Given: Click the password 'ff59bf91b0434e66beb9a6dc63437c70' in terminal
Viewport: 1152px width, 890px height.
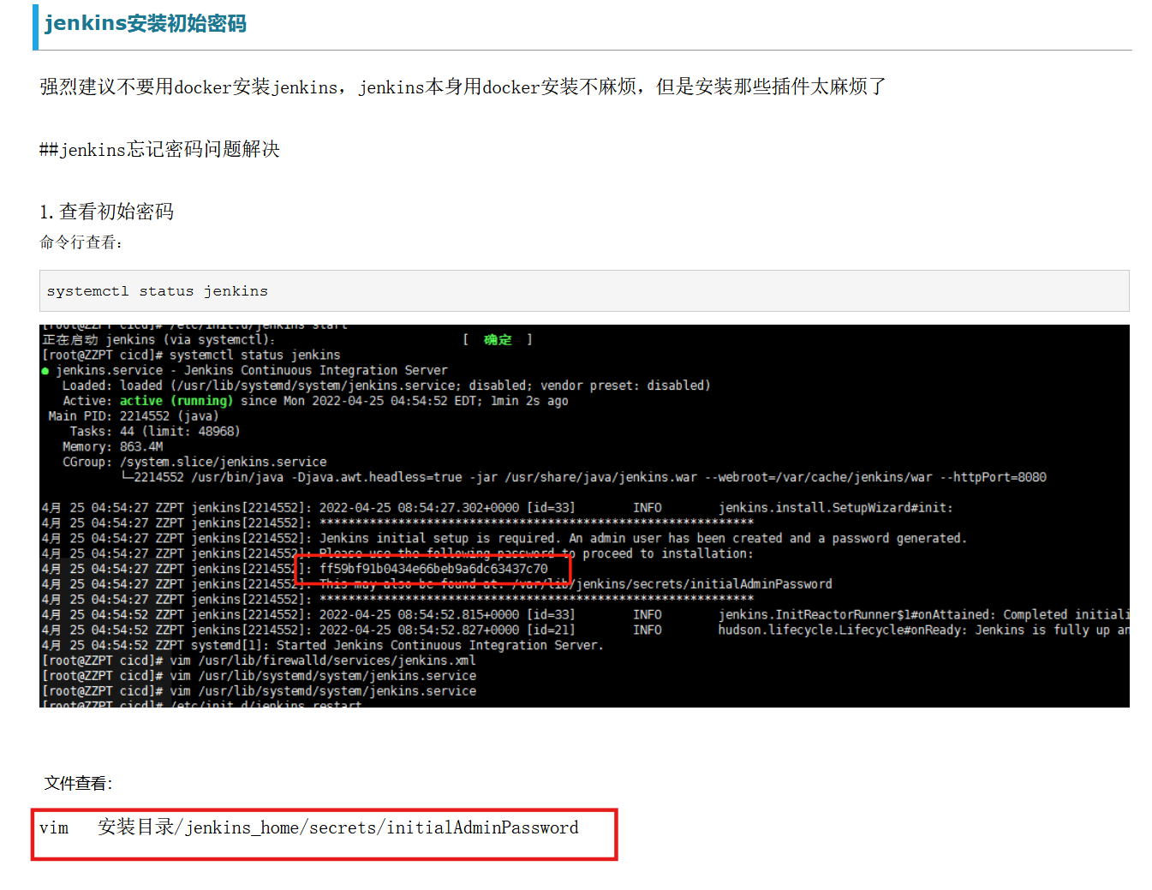Looking at the screenshot, I should pyautogui.click(x=433, y=569).
